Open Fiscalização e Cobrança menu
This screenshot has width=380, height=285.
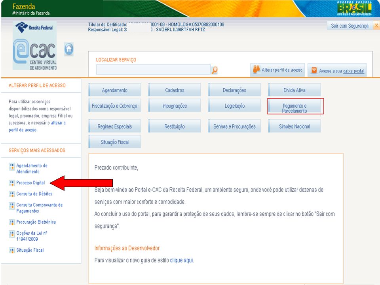click(x=115, y=106)
